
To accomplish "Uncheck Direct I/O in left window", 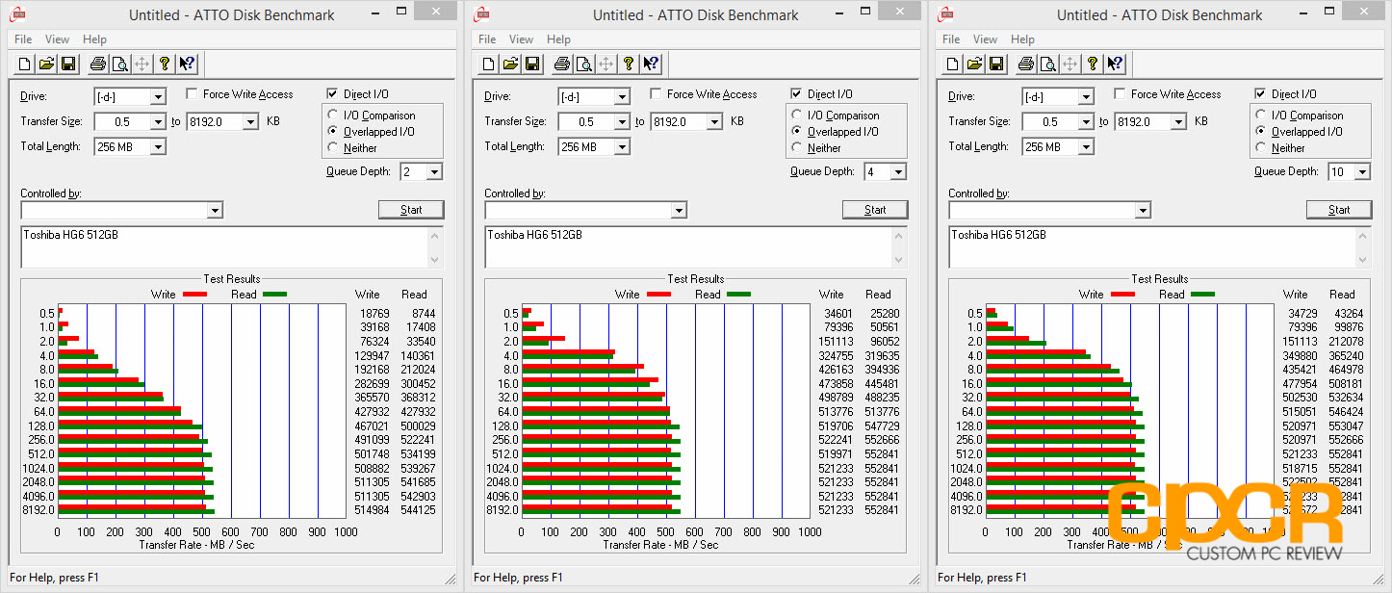I will [332, 94].
